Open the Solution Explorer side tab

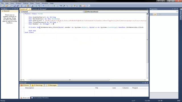click(181, 14)
